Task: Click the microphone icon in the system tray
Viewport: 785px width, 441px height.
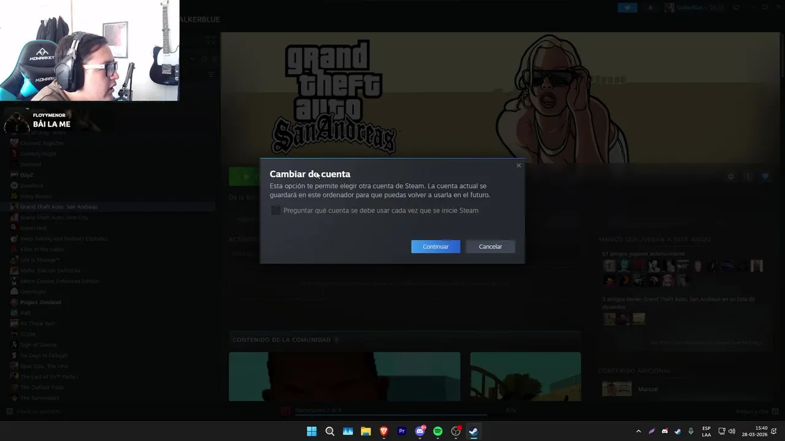Action: point(691,431)
